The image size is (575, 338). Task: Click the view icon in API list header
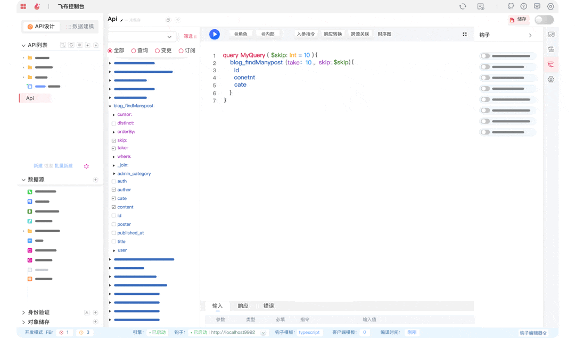point(79,45)
